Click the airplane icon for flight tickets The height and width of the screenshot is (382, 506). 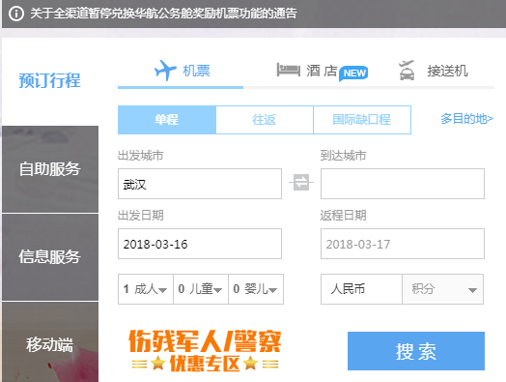165,71
